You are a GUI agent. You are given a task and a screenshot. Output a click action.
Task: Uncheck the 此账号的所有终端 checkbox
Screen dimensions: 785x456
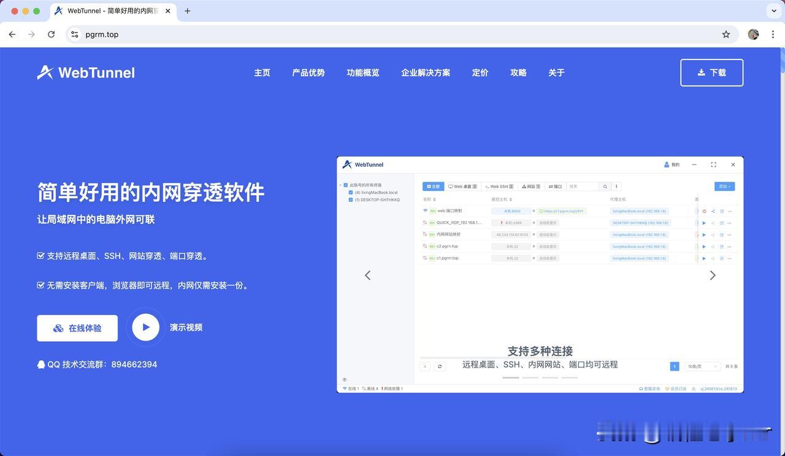pos(344,184)
